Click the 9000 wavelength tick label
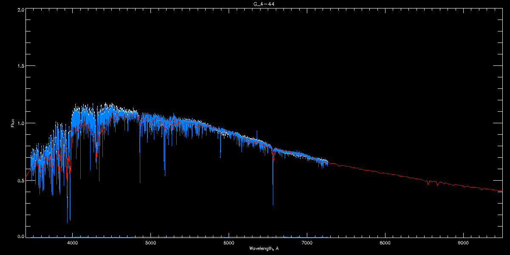This screenshot has width=510, height=255. (463, 243)
